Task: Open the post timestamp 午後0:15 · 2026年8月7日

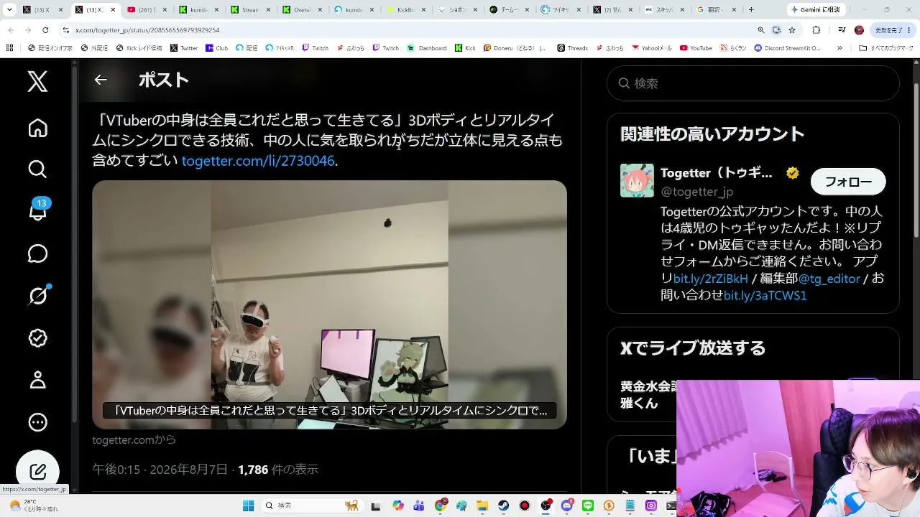Action: (160, 470)
